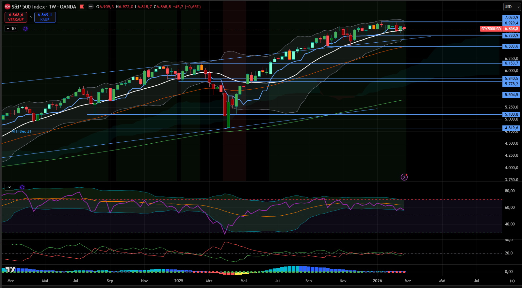Viewport: 522px width, 288px height.
Task: Click the 4.819,6 support level label
Action: point(511,128)
